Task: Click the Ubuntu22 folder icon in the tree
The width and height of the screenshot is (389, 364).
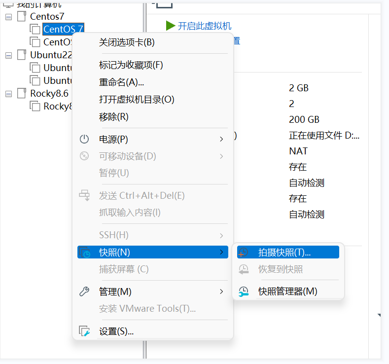Action: pyautogui.click(x=22, y=55)
